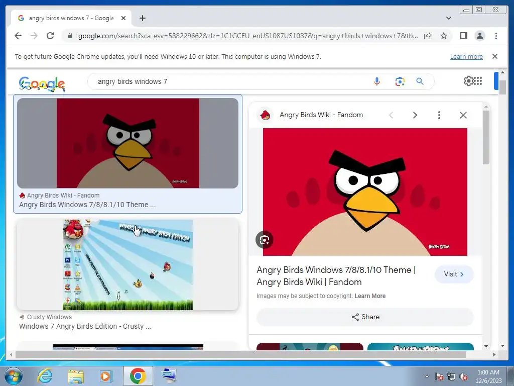This screenshot has height=386, width=514.
Task: Open the Angry Birds Windows 7/8/8.1/10 Theme result title
Action: tap(87, 205)
